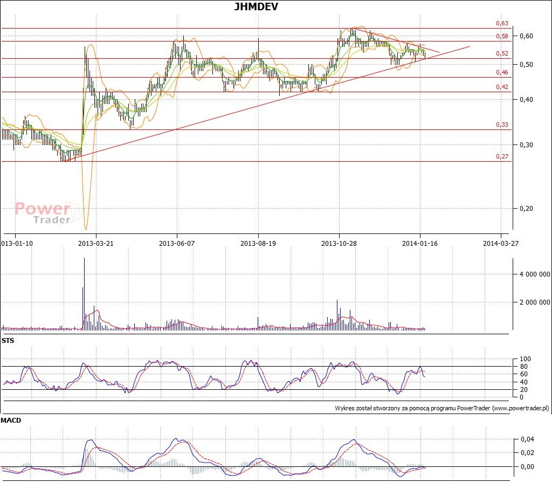
Task: Click the 0,33 level label
Action: 502,125
